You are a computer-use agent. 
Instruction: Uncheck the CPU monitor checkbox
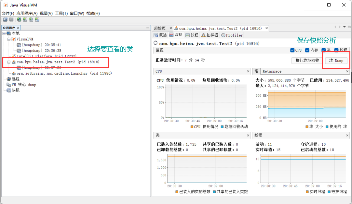point(292,50)
